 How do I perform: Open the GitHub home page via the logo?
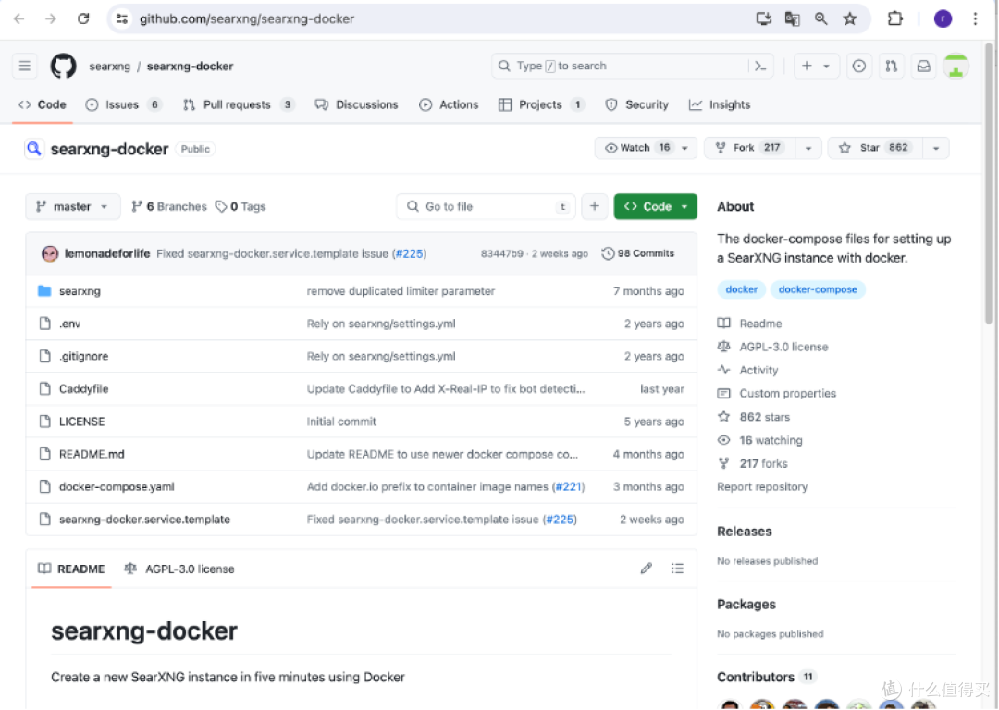point(62,66)
